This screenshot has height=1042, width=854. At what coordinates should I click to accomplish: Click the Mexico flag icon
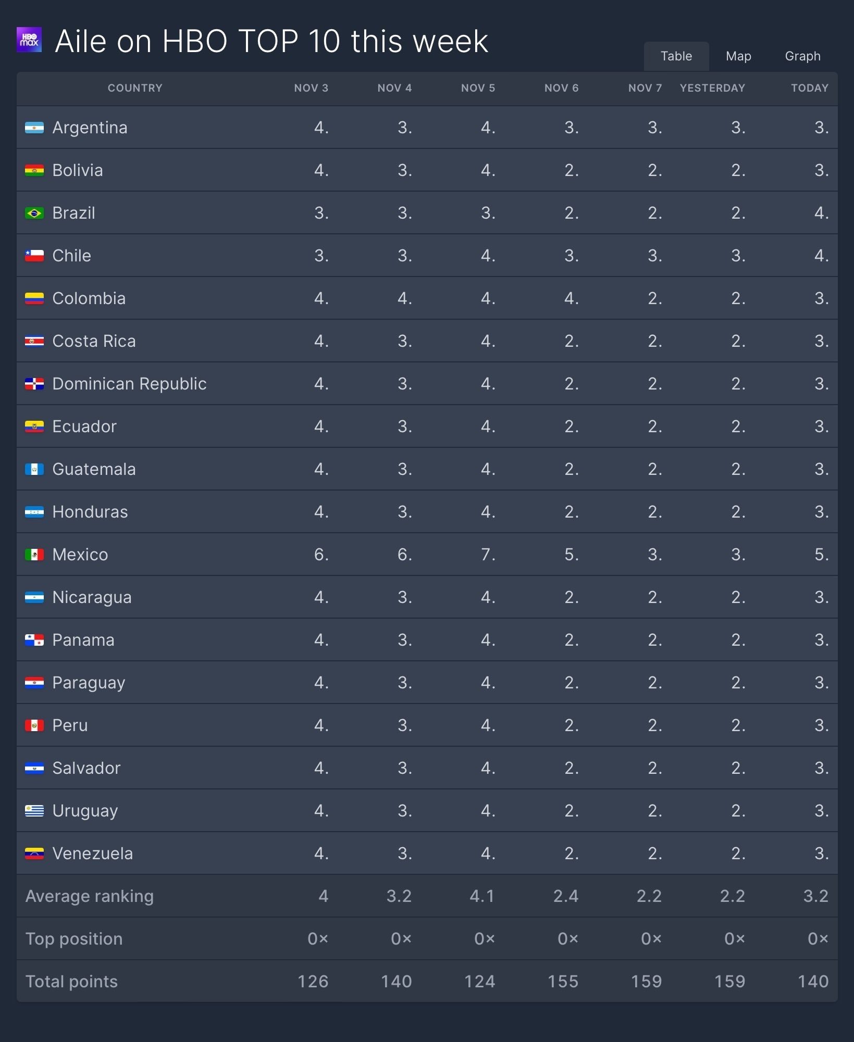[34, 555]
